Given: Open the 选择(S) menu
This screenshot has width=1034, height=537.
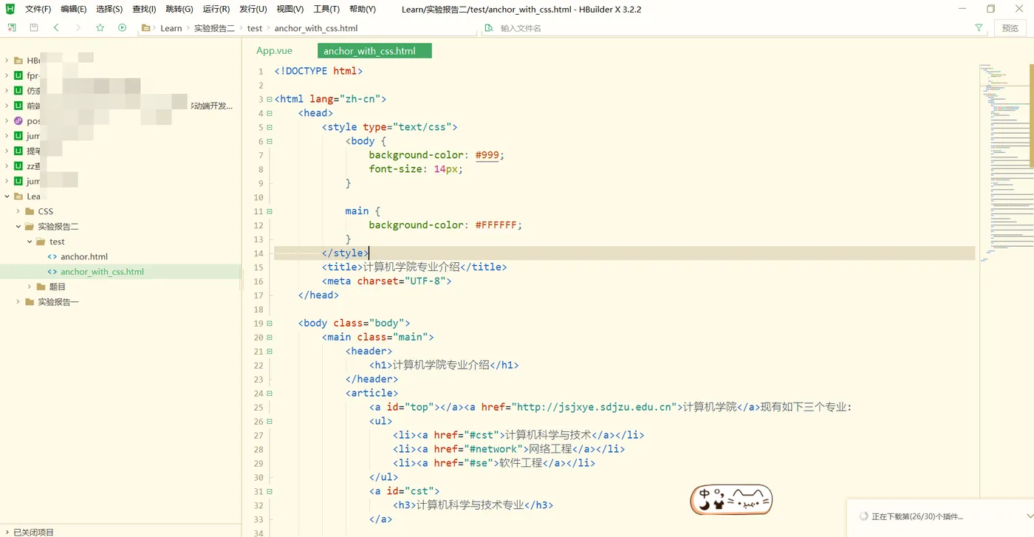Looking at the screenshot, I should click(109, 9).
